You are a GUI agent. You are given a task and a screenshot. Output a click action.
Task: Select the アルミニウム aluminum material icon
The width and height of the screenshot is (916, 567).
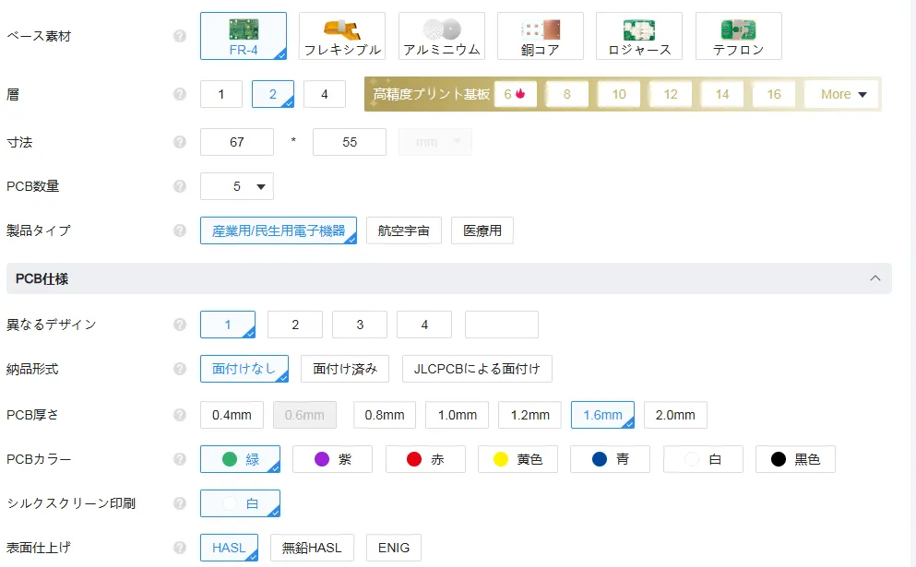click(x=441, y=30)
